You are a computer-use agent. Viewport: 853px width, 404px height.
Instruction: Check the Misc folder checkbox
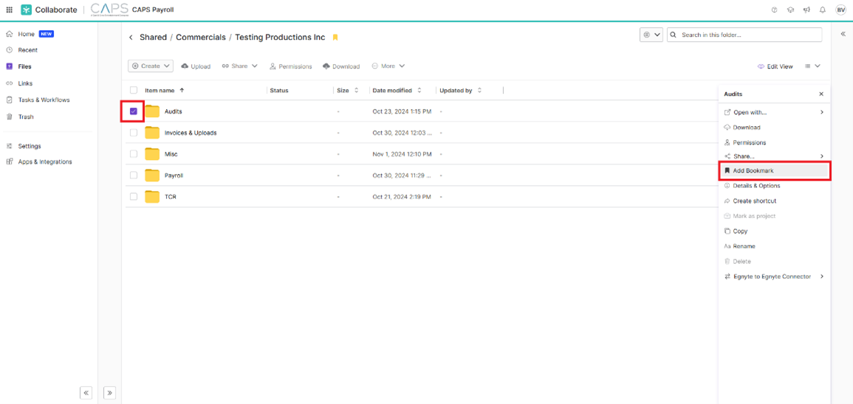tap(134, 154)
